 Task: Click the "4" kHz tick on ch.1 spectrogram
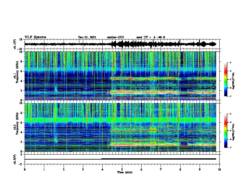pyautogui.click(x=22, y=81)
